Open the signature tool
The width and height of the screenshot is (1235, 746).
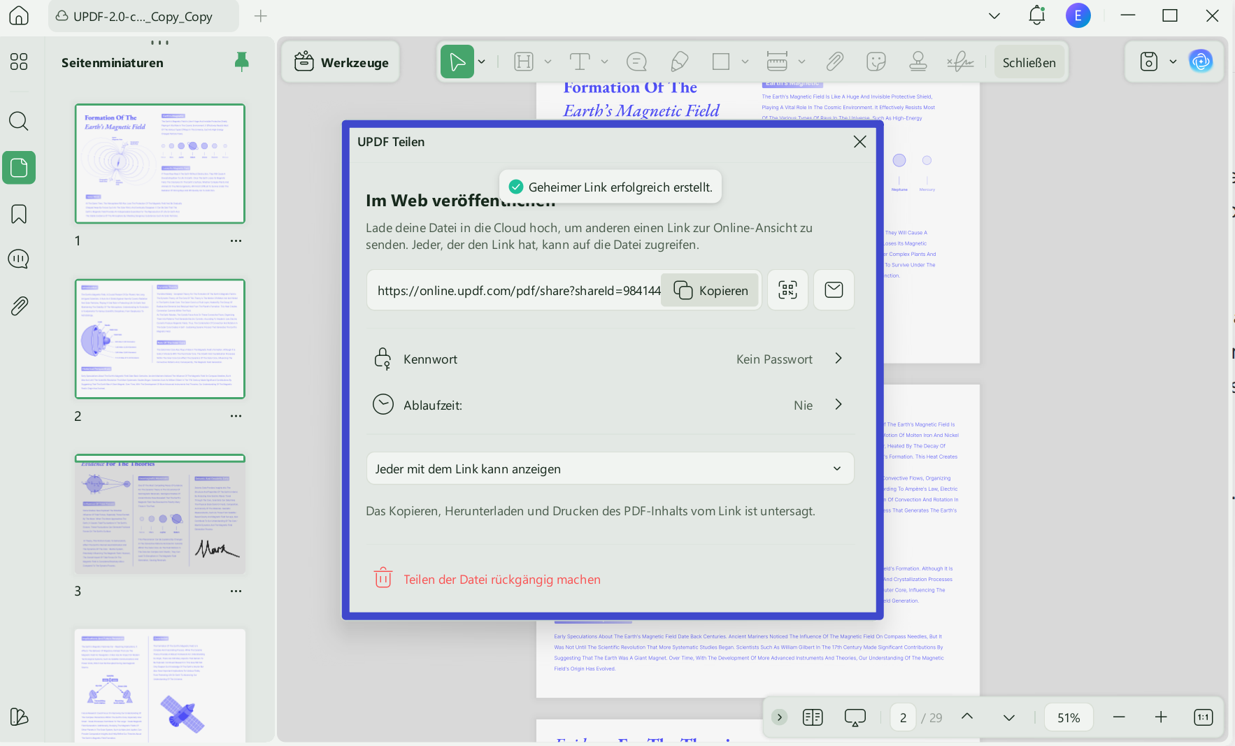coord(960,62)
